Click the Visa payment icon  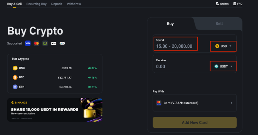click(28, 43)
